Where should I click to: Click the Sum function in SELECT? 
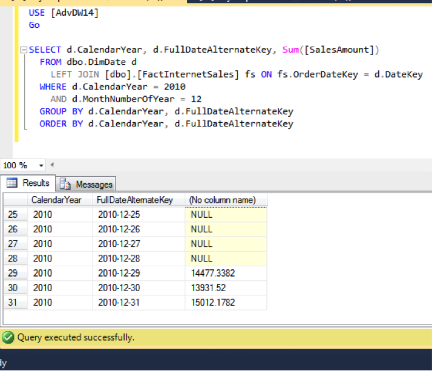point(290,50)
